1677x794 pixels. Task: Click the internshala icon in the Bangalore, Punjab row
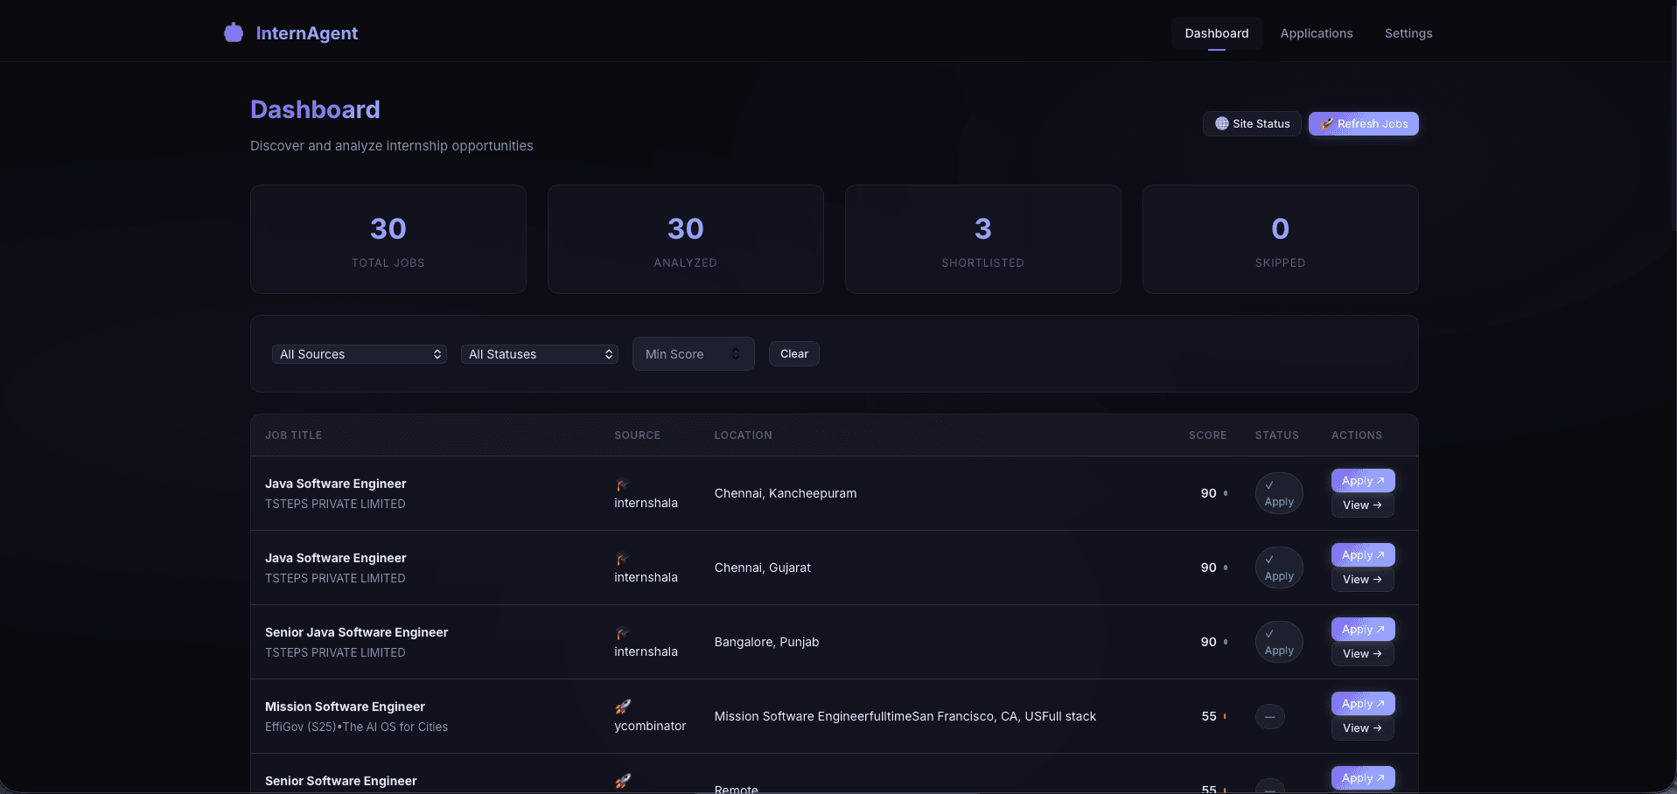[622, 633]
